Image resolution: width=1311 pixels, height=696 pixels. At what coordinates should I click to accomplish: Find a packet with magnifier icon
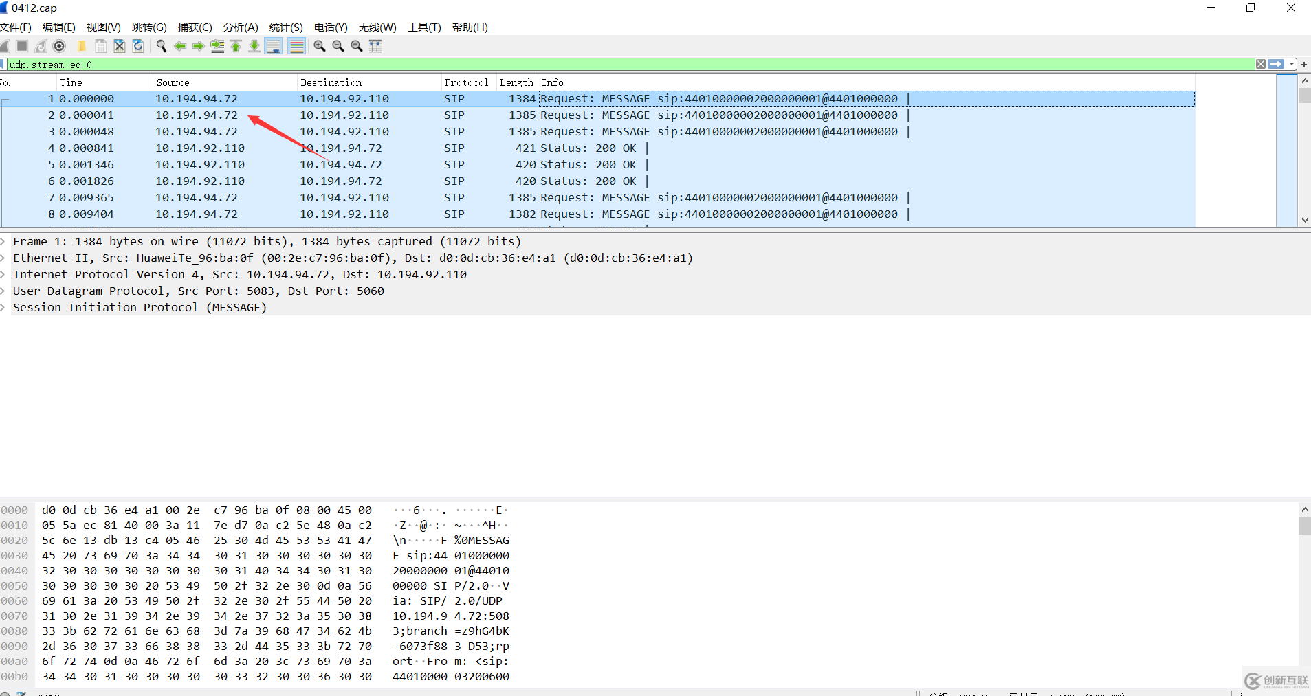click(x=162, y=46)
